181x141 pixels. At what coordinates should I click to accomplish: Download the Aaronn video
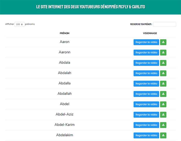click(x=163, y=52)
